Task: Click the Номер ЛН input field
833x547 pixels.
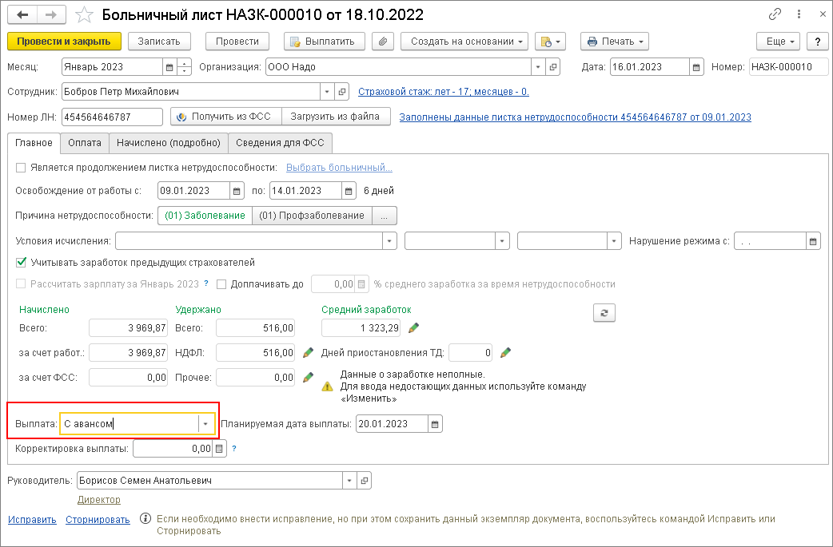Action: (x=111, y=117)
